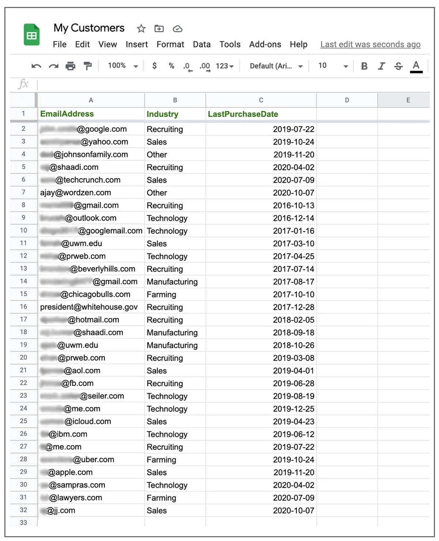Open the text color picker
The image size is (439, 541).
tap(416, 67)
